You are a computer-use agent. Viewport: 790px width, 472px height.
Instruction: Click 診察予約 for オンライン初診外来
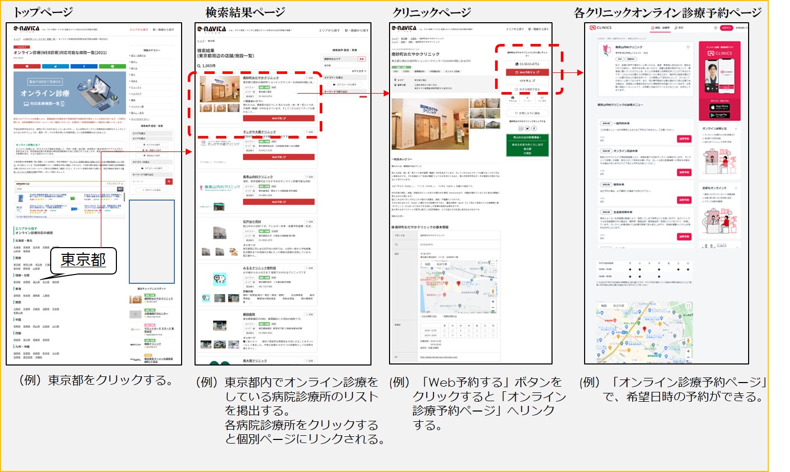pos(684,172)
